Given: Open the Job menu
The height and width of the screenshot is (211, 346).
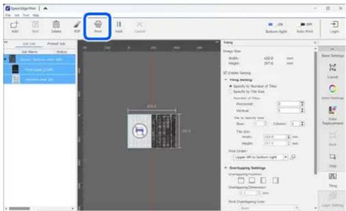Looking at the screenshot, I should pos(17,15).
